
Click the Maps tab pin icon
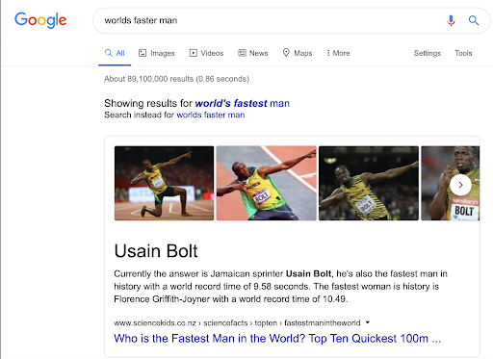pyautogui.click(x=286, y=53)
